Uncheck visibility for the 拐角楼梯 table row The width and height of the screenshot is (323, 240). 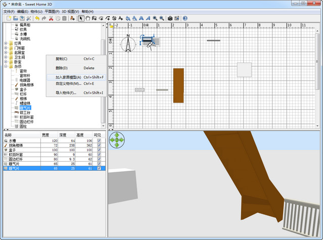tap(99, 145)
